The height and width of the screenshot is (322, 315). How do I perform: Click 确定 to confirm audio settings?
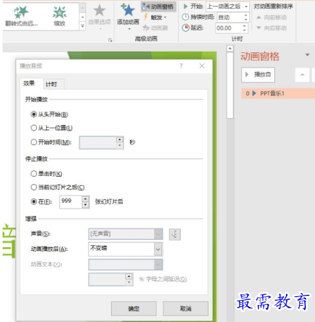coord(134,308)
